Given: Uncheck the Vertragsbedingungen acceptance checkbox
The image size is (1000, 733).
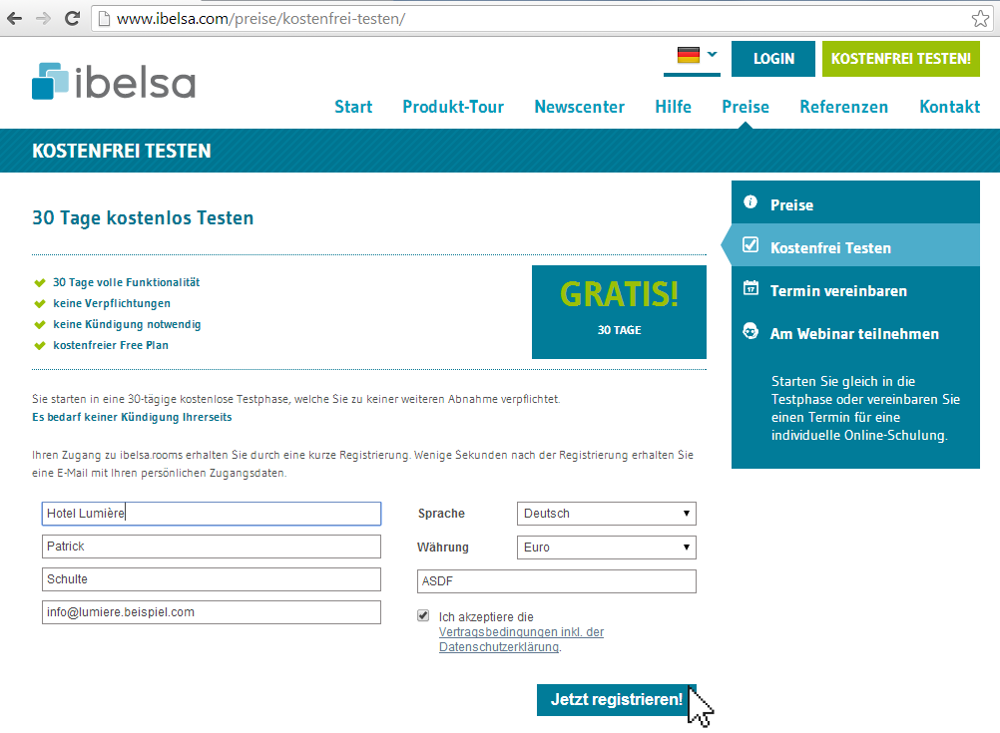Looking at the screenshot, I should click(x=423, y=616).
